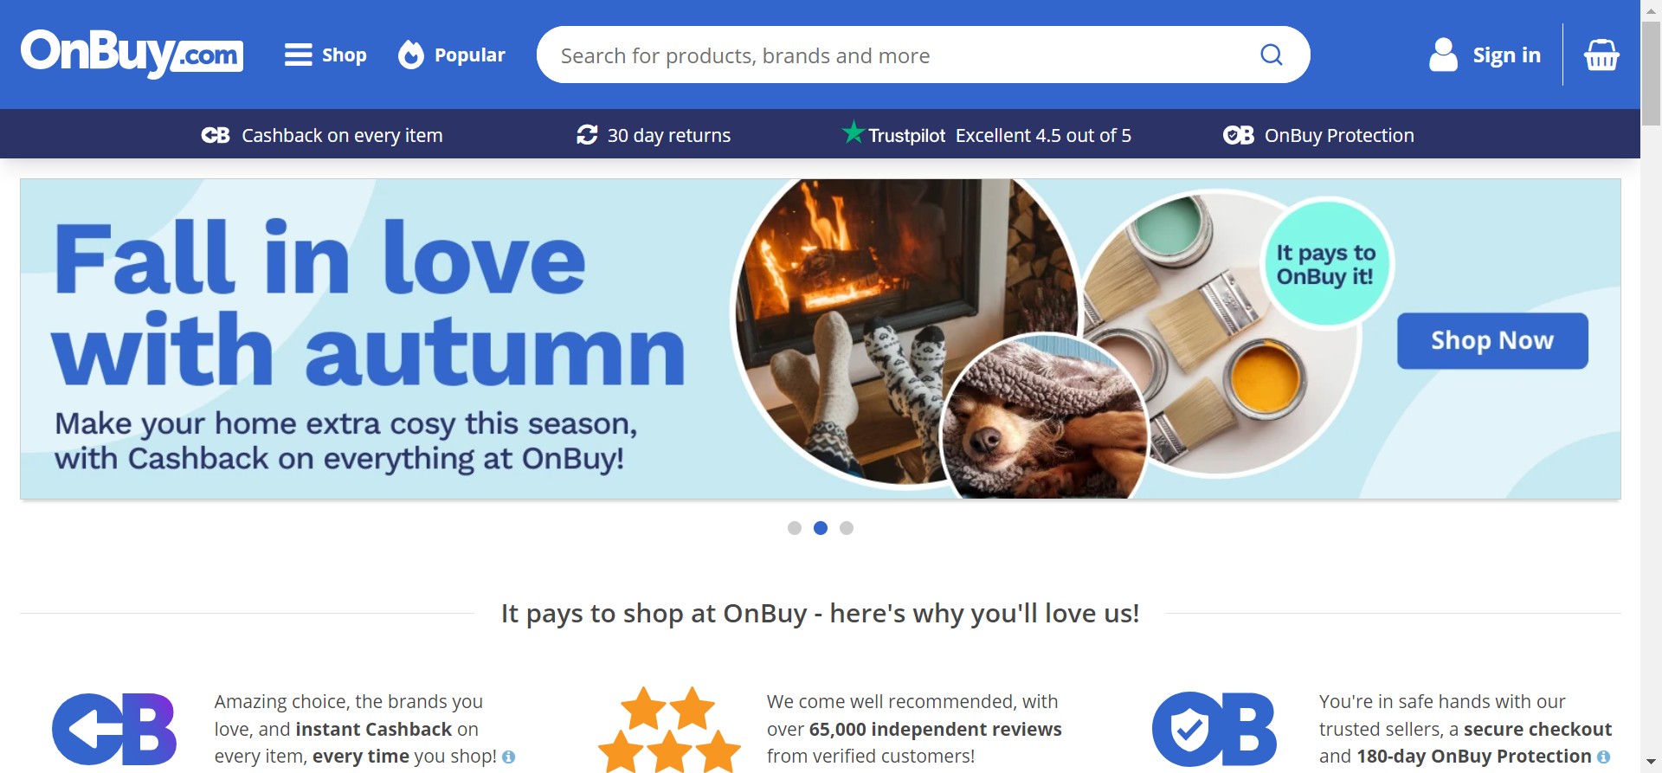Select the first carousel dot
Image resolution: width=1662 pixels, height=773 pixels.
pos(795,528)
